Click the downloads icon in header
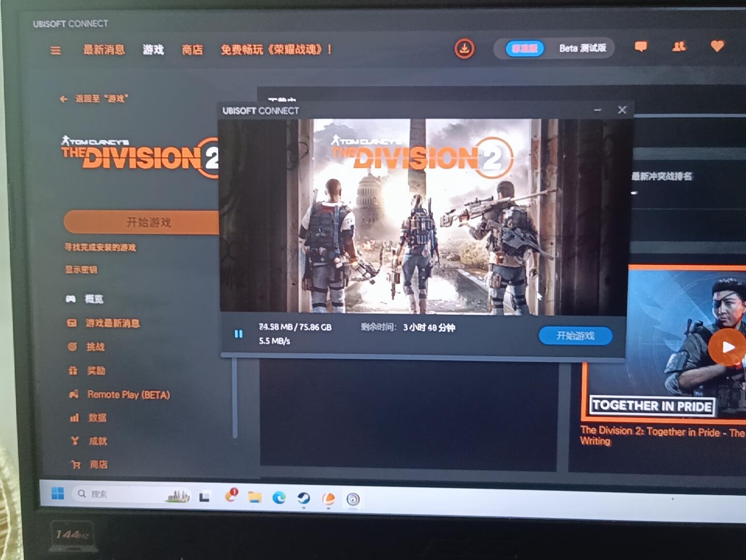This screenshot has height=560, width=746. pos(464,49)
